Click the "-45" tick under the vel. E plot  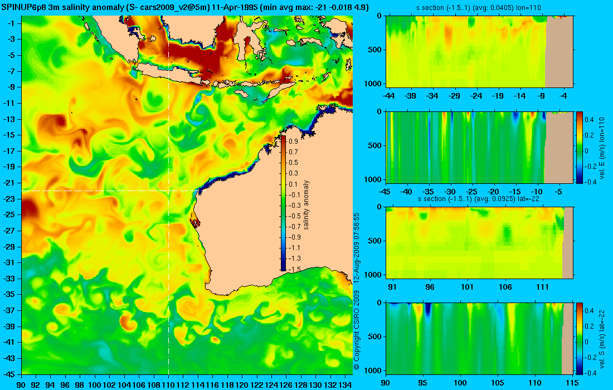coord(385,192)
